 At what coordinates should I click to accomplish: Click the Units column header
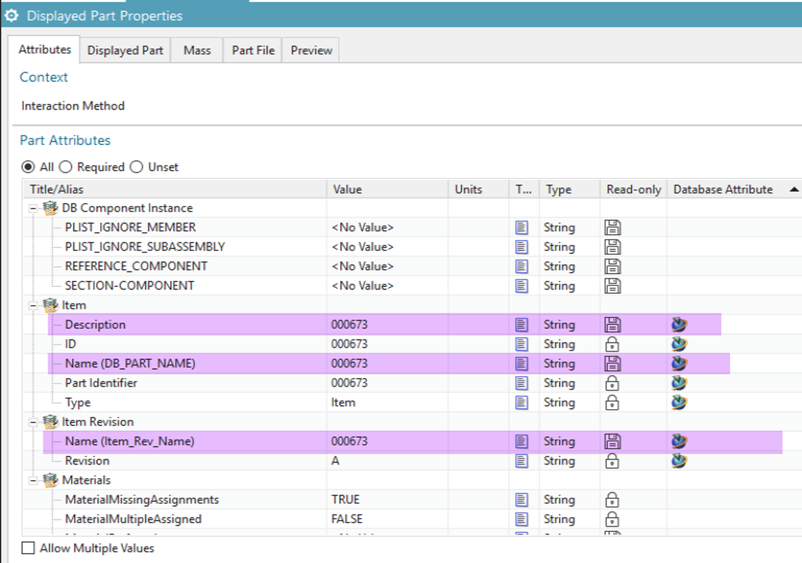(x=478, y=189)
